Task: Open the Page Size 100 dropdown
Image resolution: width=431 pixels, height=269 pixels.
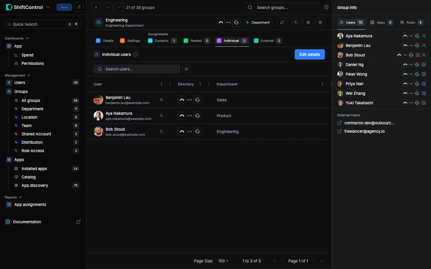Action: (223, 261)
